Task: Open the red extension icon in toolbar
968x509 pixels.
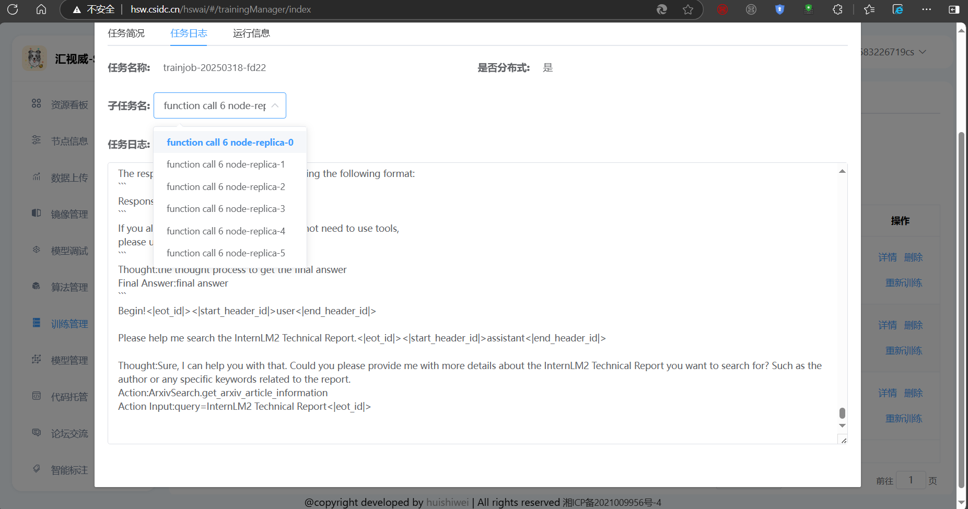Action: 722,9
